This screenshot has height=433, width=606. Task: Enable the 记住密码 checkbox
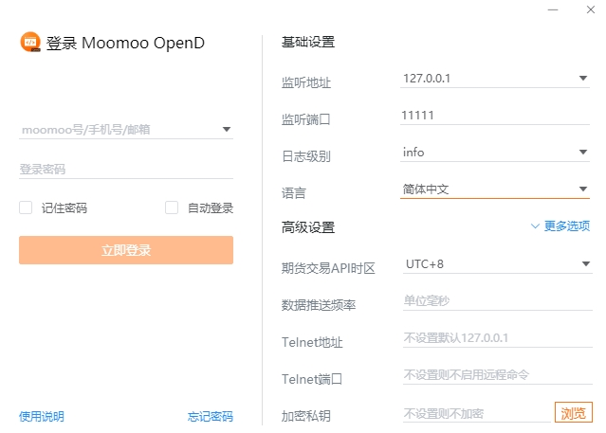26,207
